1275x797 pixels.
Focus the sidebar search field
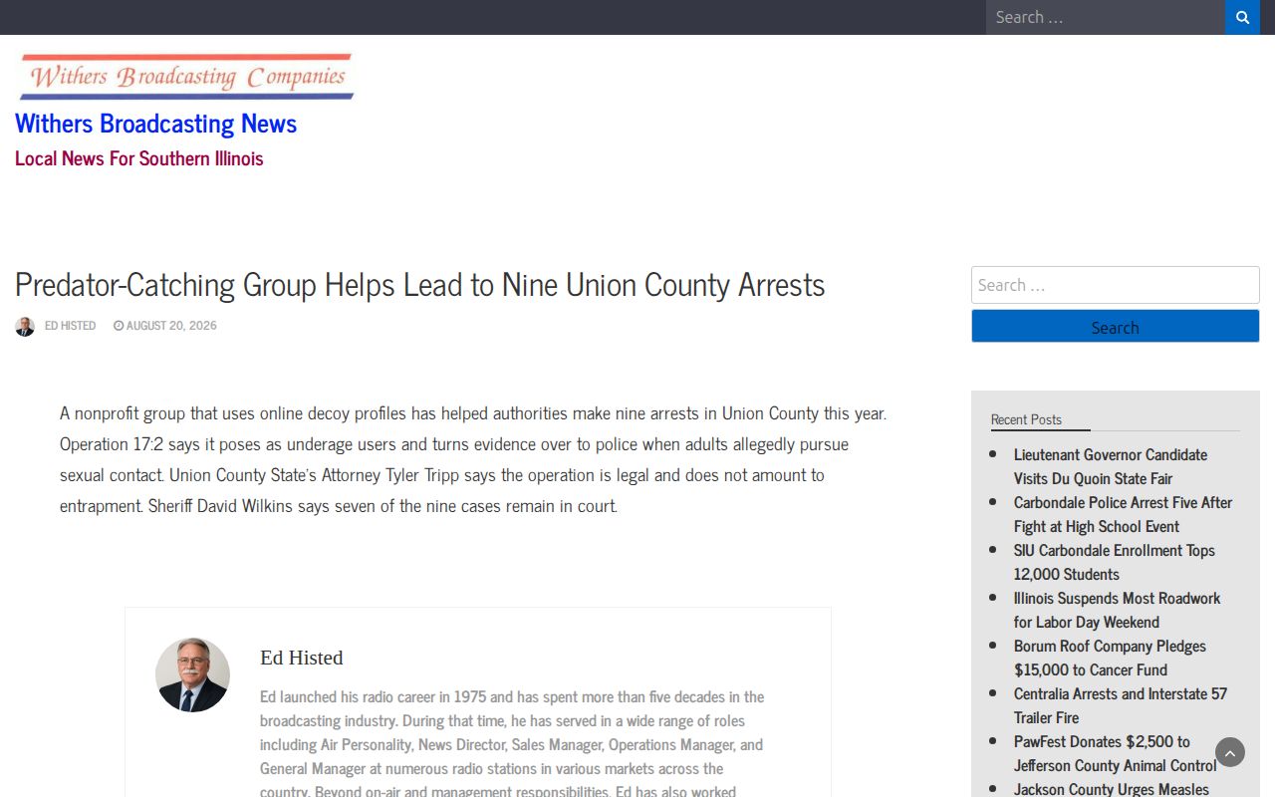click(1116, 285)
